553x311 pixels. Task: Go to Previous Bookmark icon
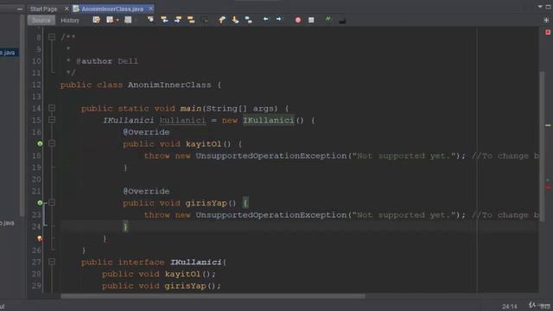(x=222, y=20)
